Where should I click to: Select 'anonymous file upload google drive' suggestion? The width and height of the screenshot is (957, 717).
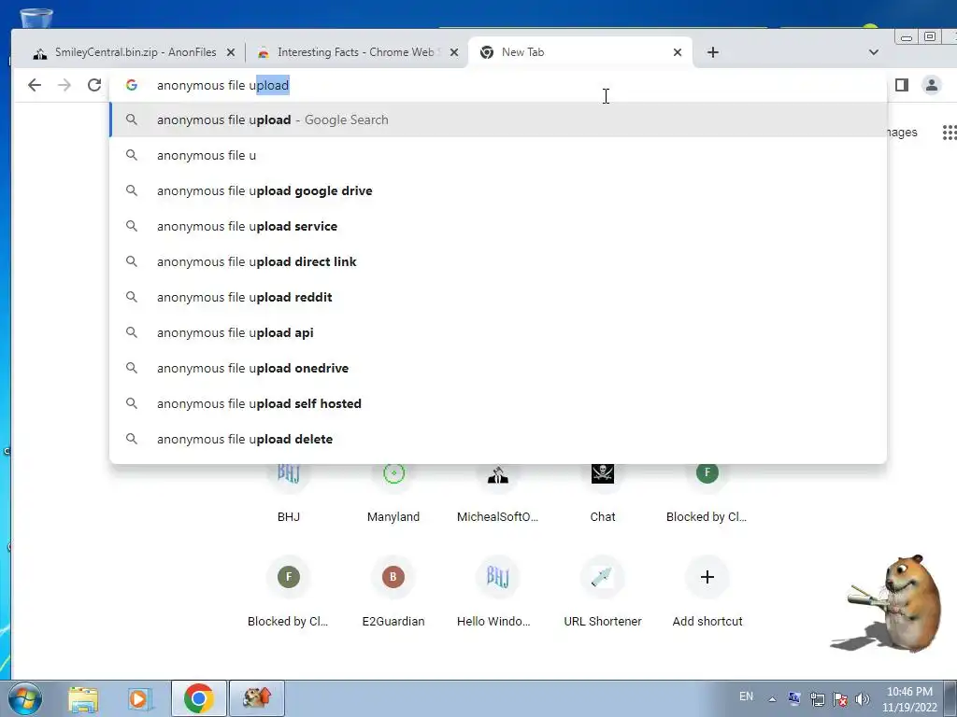(497, 190)
